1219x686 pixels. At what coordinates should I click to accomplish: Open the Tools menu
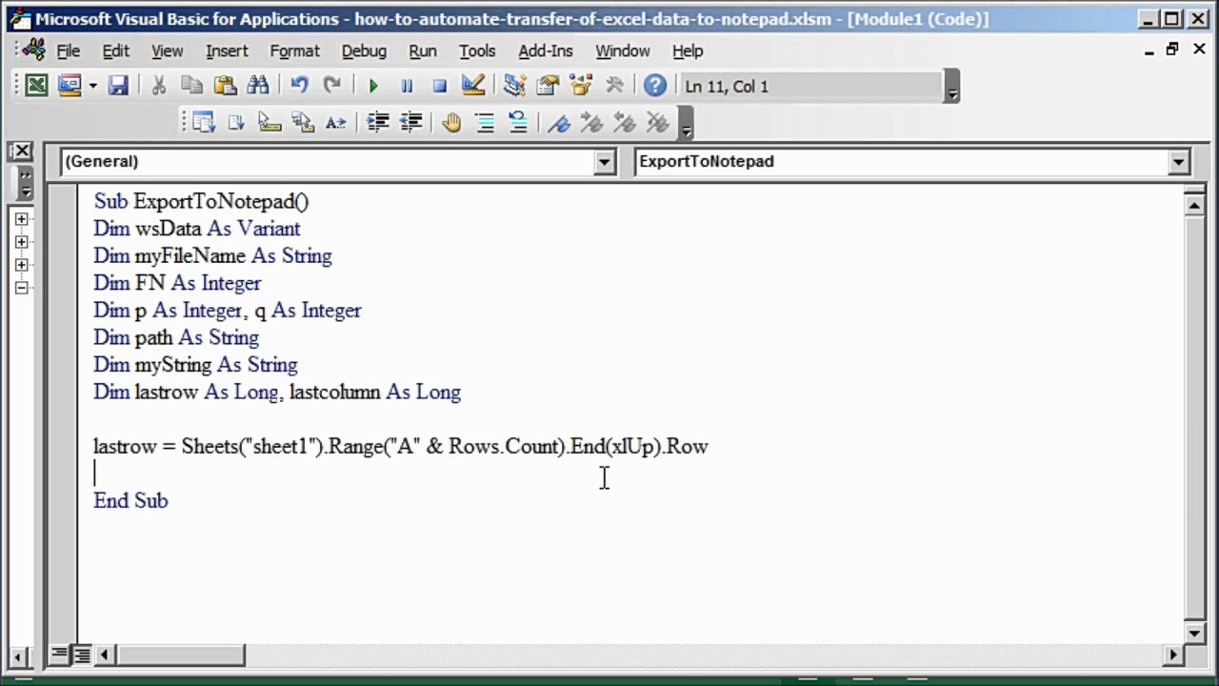pyautogui.click(x=477, y=50)
